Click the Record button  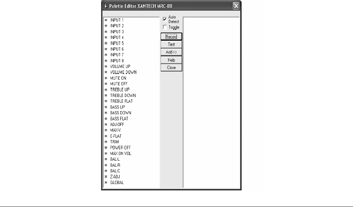(x=171, y=36)
